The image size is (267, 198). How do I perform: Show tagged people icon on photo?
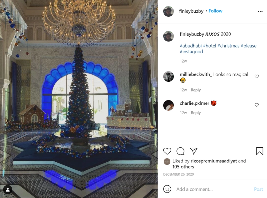pyautogui.click(x=8, y=190)
